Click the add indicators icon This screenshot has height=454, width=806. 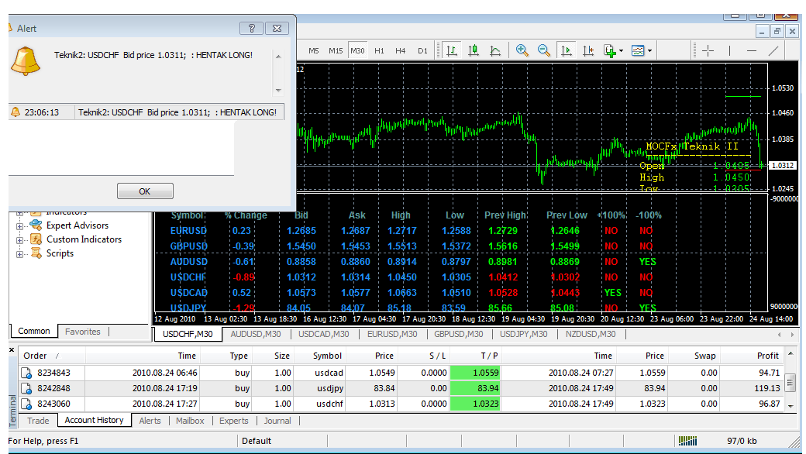pos(610,51)
